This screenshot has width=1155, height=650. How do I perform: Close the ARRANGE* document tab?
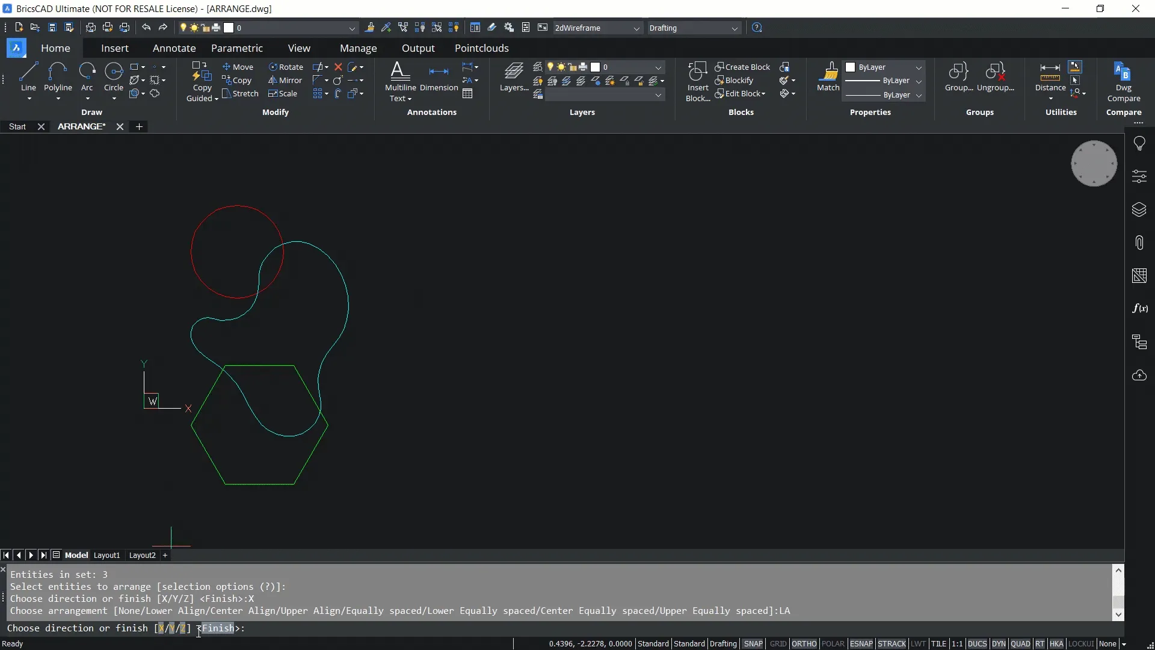pyautogui.click(x=120, y=126)
